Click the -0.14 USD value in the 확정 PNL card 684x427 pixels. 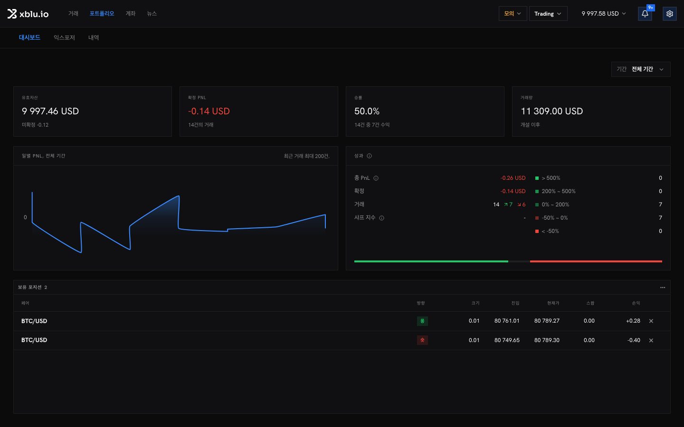[209, 111]
